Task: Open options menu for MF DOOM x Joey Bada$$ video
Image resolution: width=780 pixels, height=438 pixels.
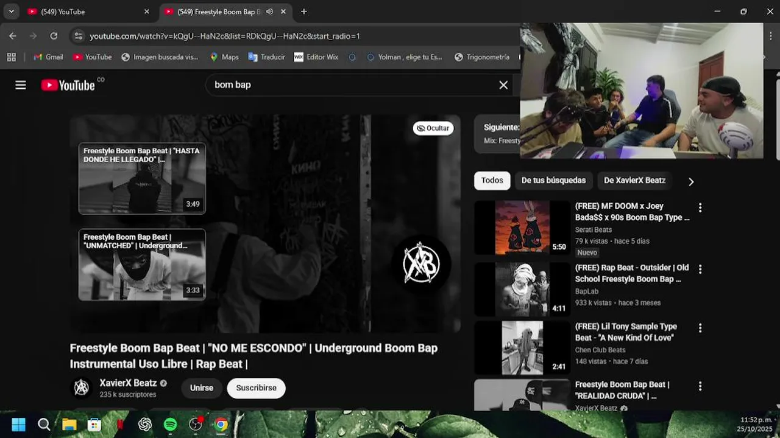Action: 700,208
